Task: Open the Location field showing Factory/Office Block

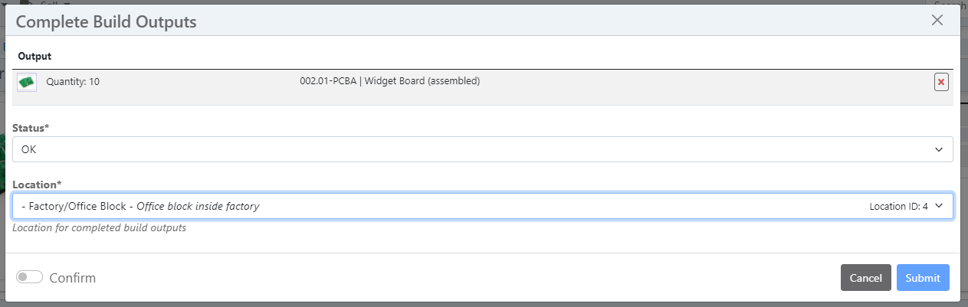Action: click(460, 206)
